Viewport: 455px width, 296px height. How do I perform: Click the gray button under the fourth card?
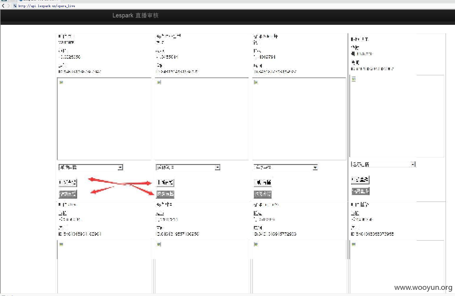click(360, 191)
